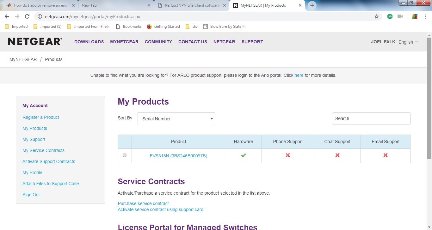Screen dimensions: 432x230
Task: Open the first Imported bookmarks folder
Action: coord(16,27)
